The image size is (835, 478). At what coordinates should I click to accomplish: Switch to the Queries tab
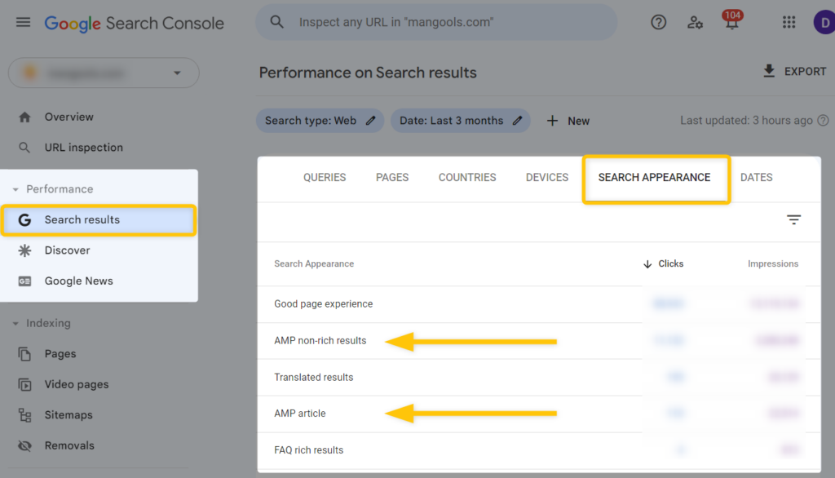click(x=325, y=178)
